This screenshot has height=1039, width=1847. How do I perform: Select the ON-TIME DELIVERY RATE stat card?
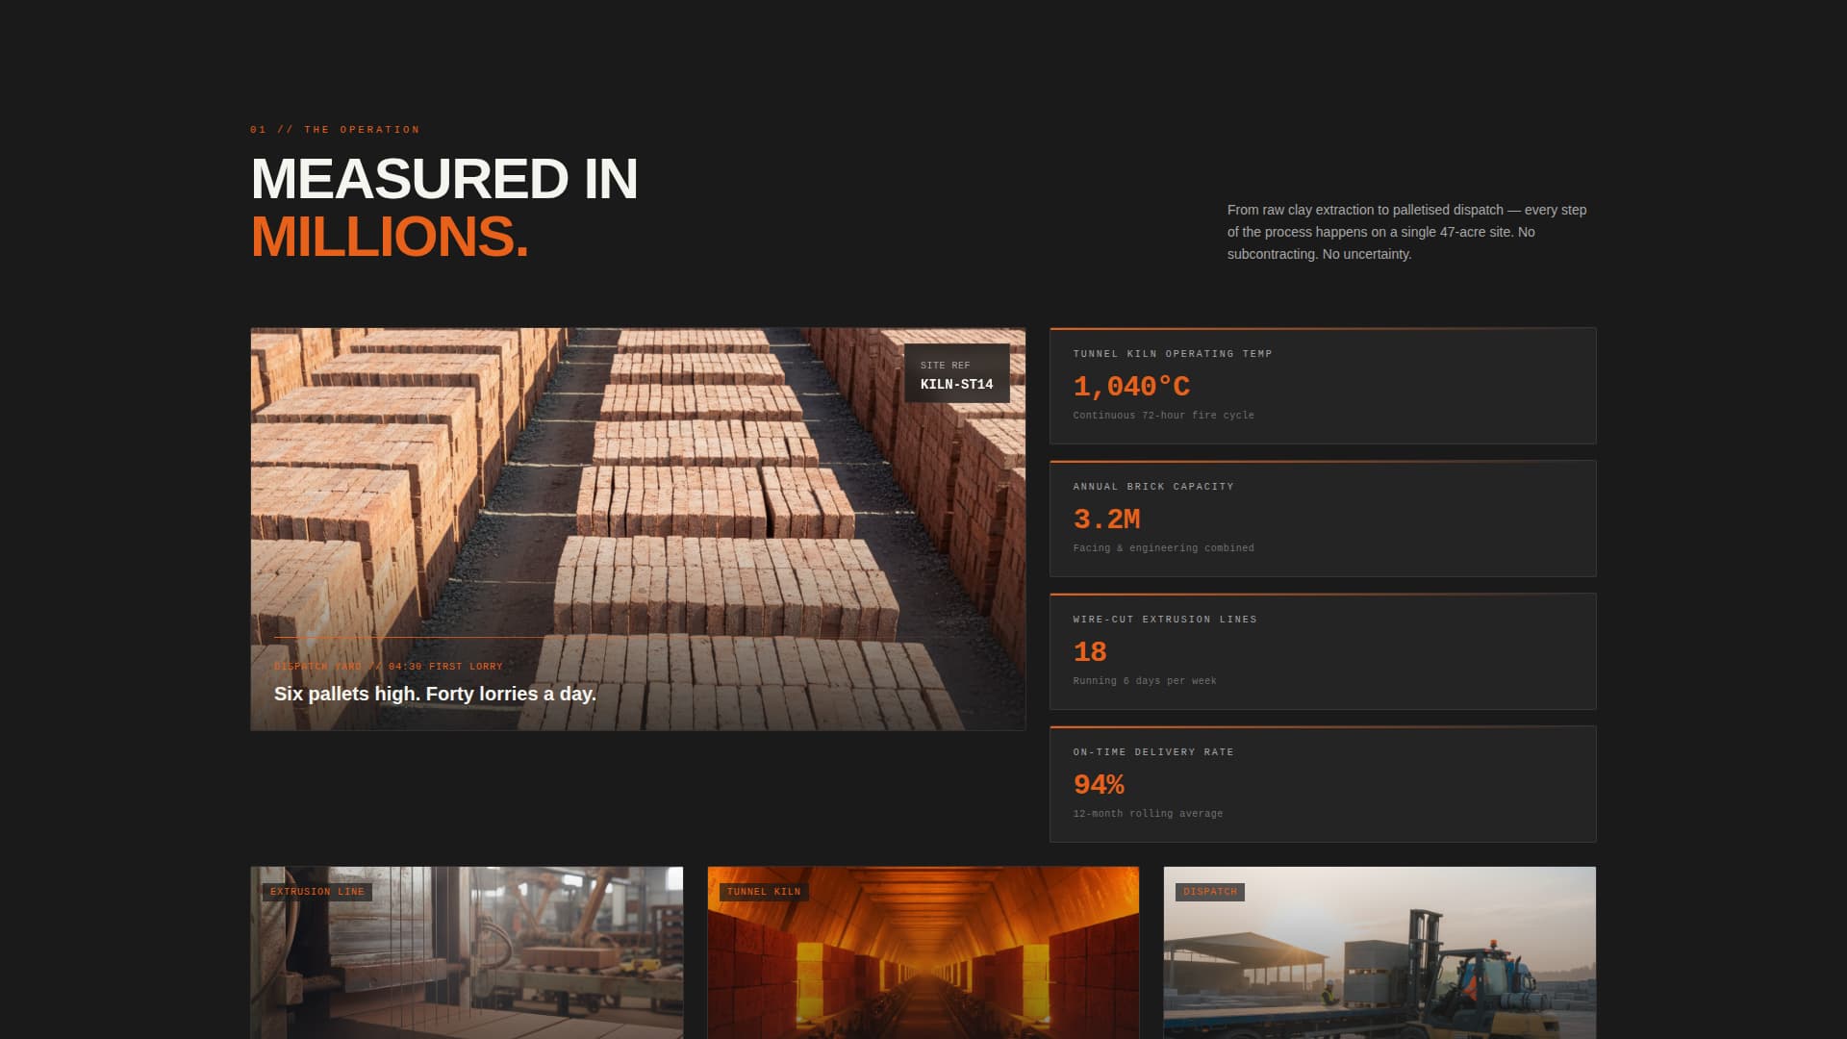(x=1322, y=783)
